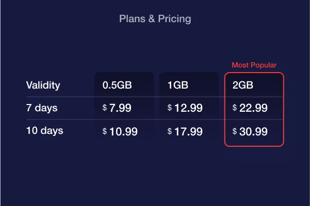Select the 0.5GB plan header
Viewport: 310px width, 206px height.
tap(117, 85)
